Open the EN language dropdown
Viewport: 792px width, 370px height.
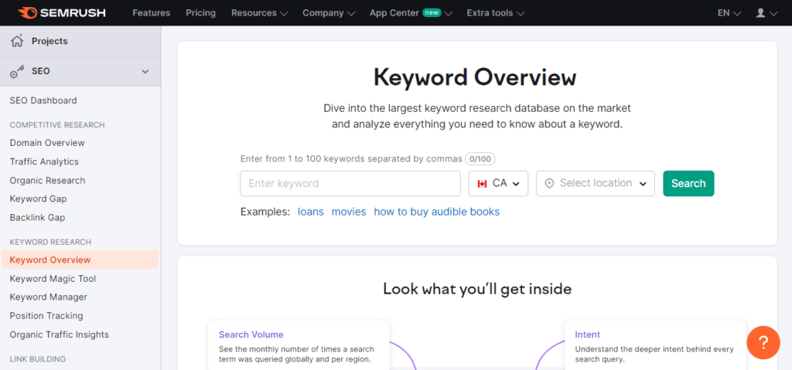pos(729,12)
